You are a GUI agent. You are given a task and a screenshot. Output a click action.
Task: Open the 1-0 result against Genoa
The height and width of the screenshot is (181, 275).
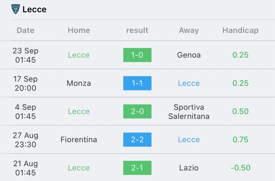point(137,55)
